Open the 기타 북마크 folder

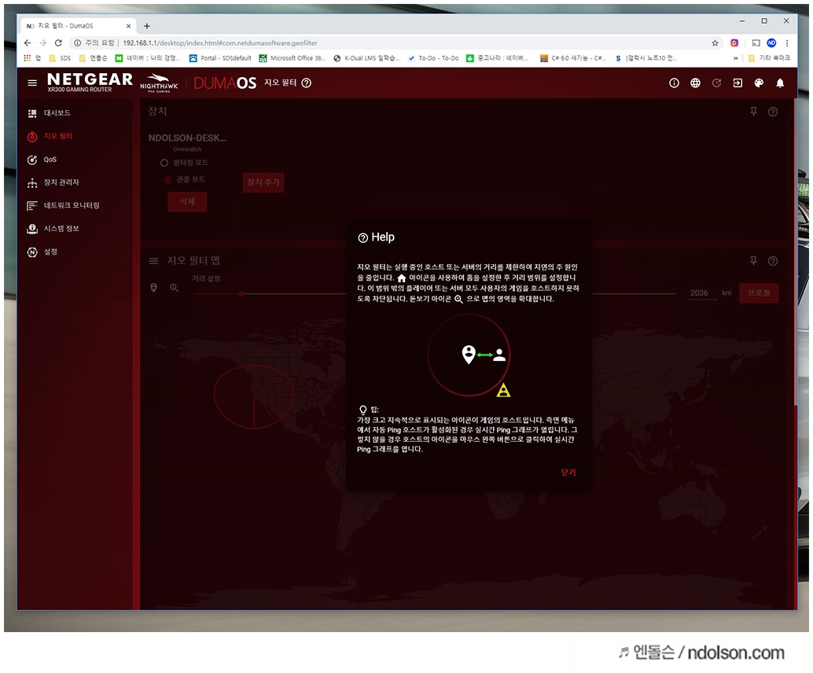tap(770, 58)
